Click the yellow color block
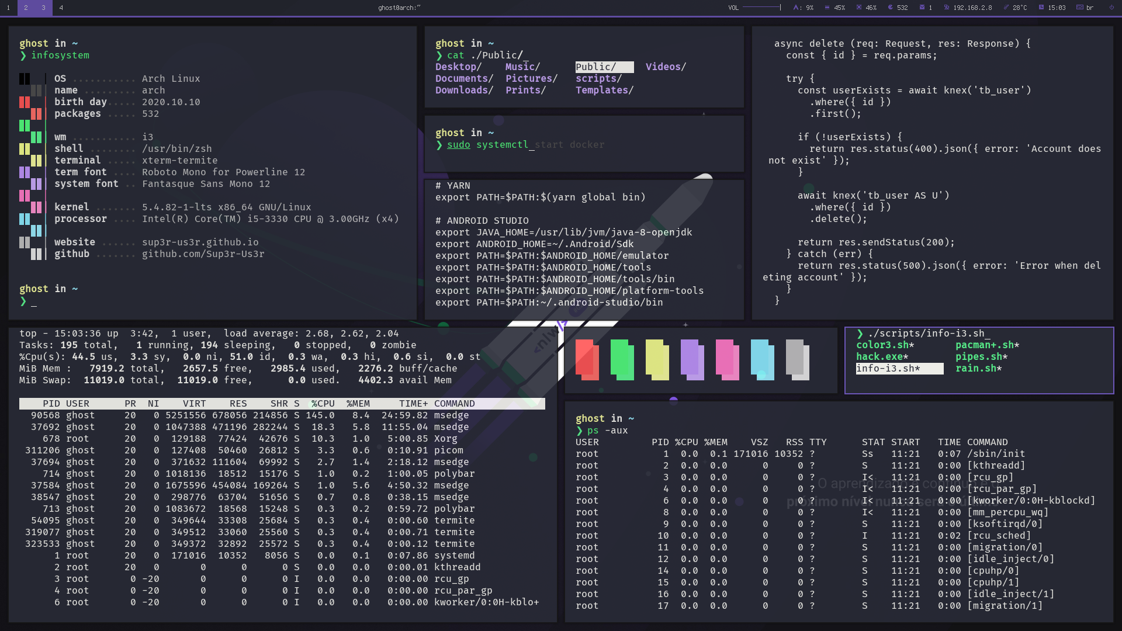 pos(657,360)
